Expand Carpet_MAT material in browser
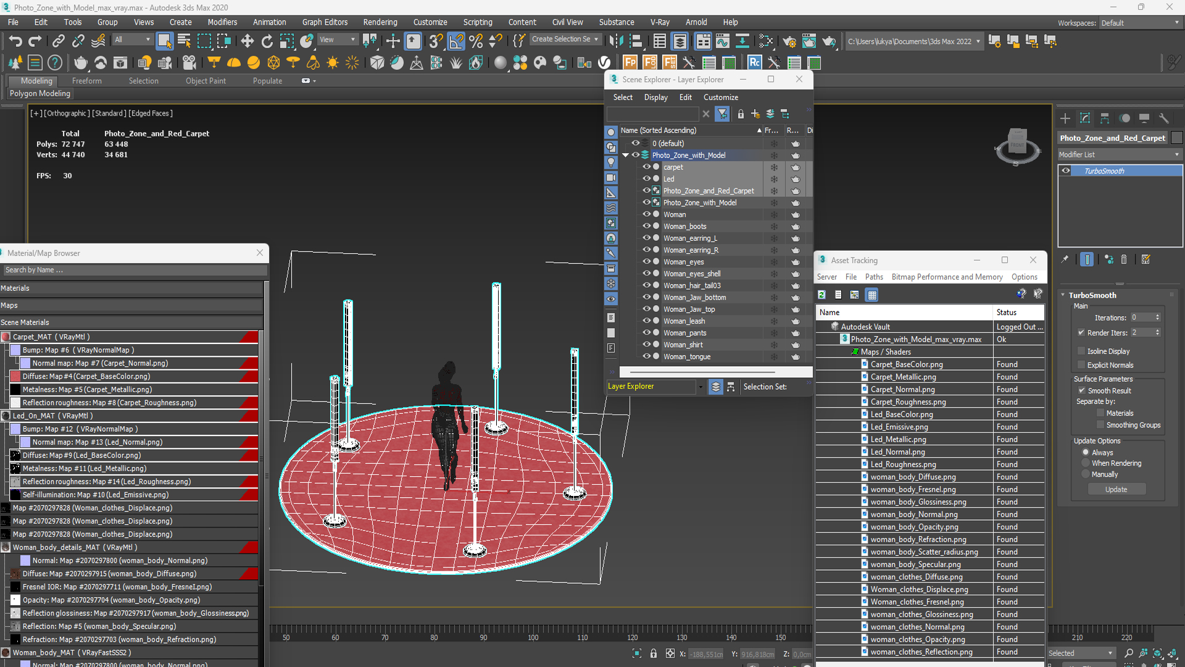This screenshot has width=1185, height=667. point(5,335)
